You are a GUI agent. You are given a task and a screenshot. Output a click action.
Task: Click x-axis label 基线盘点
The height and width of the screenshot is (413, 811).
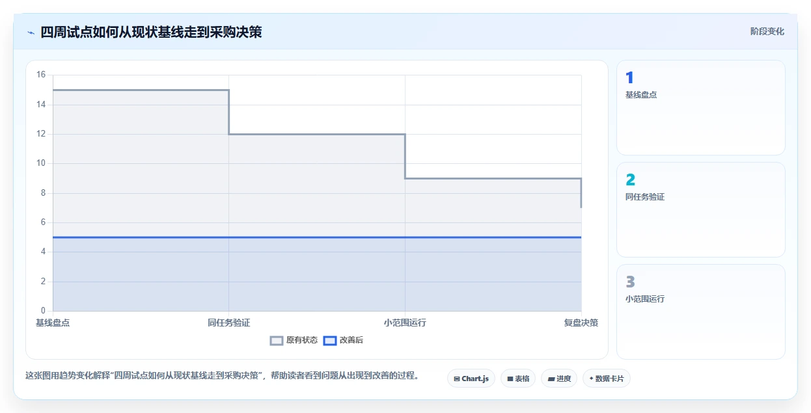tap(53, 323)
